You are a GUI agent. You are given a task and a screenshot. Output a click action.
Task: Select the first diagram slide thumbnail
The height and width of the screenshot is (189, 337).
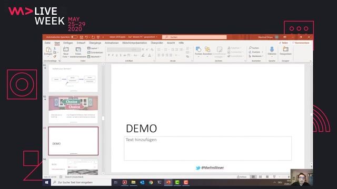pyautogui.click(x=73, y=78)
